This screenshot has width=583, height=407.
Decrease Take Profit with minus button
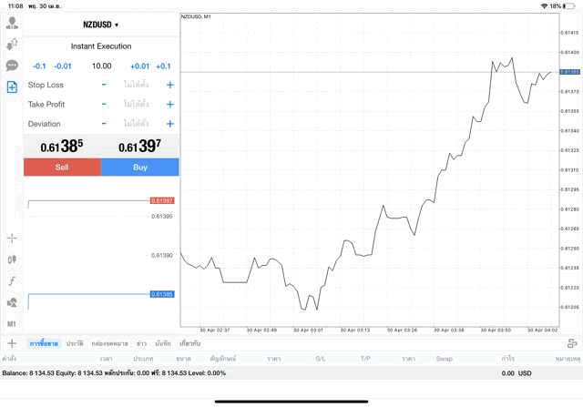104,104
